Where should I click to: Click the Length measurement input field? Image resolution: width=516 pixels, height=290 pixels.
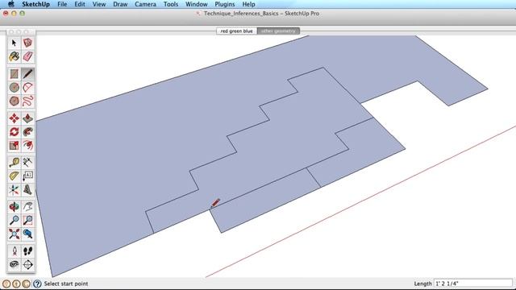click(473, 283)
